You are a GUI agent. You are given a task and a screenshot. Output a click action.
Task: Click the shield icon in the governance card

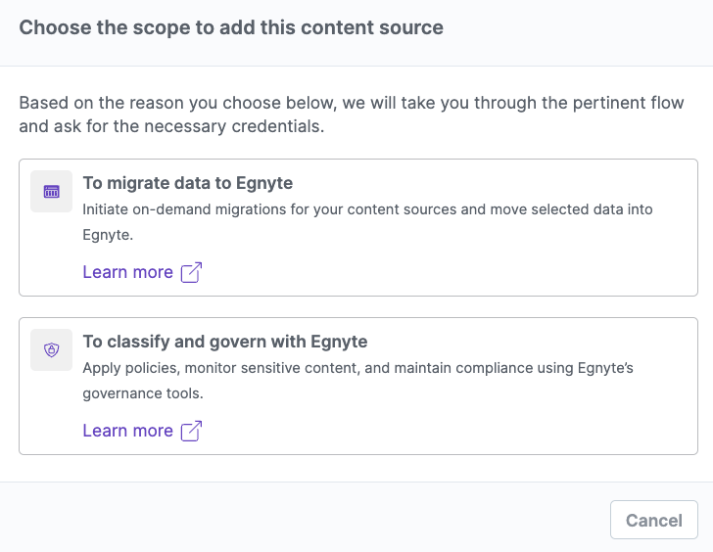point(52,349)
